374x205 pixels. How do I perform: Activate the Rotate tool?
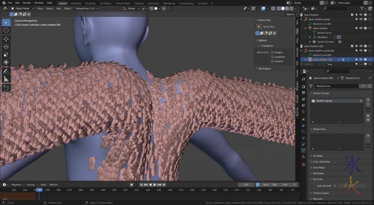tap(6, 47)
